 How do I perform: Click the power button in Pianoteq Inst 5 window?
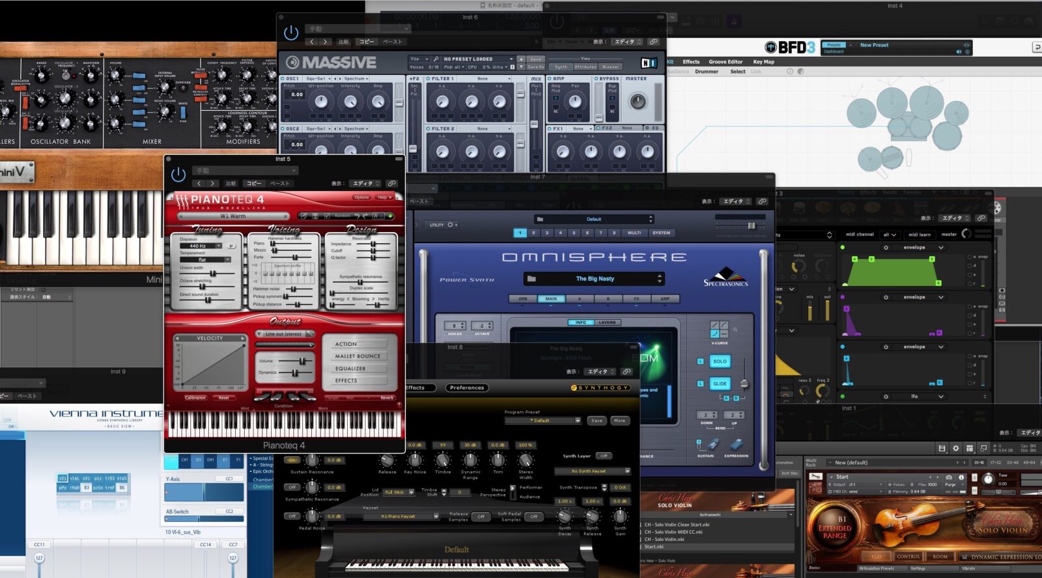[x=178, y=175]
